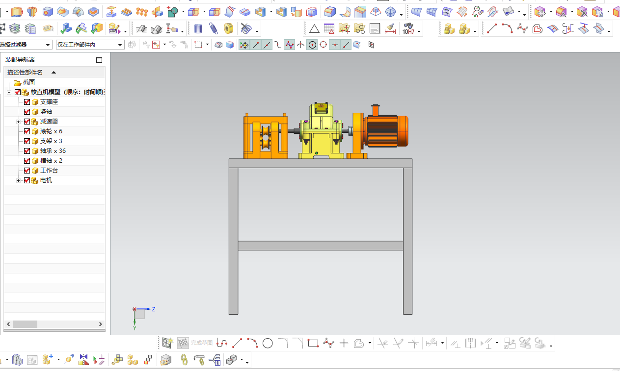This screenshot has width=620, height=371.
Task: Click the maximize icon of 装配导航器 panel
Action: (x=99, y=60)
